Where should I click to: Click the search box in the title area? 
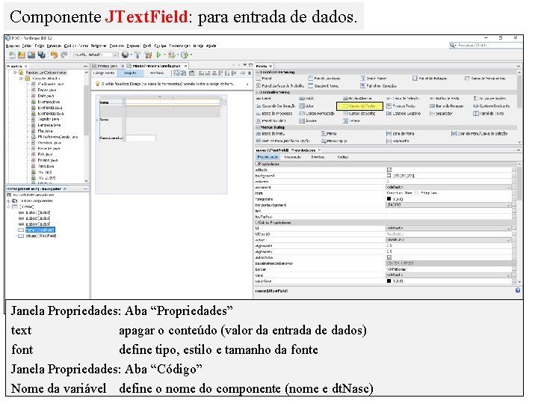coord(486,46)
